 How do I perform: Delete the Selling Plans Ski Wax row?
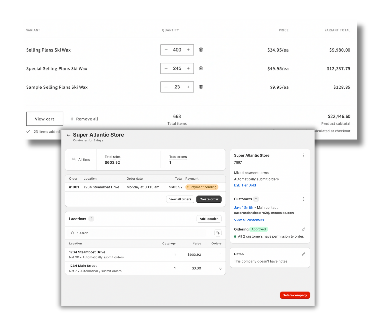tap(201, 50)
